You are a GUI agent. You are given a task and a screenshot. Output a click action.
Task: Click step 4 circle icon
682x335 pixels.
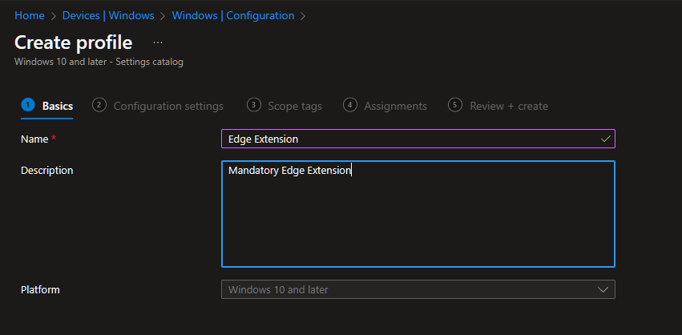pyautogui.click(x=349, y=105)
